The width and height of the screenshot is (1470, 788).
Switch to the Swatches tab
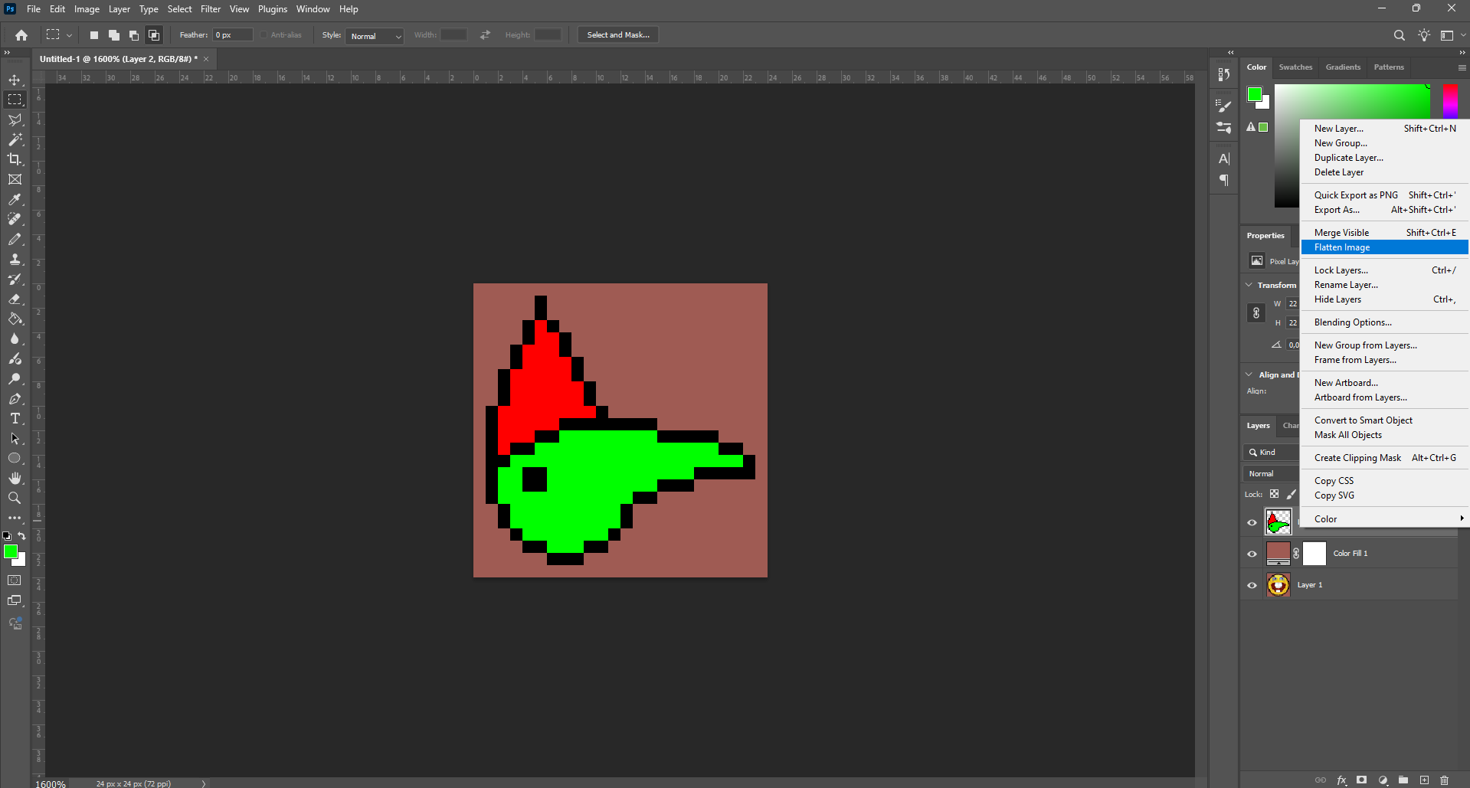click(x=1295, y=67)
